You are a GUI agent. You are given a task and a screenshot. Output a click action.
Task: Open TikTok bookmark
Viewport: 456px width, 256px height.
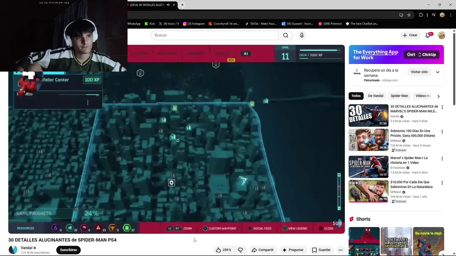[261, 24]
